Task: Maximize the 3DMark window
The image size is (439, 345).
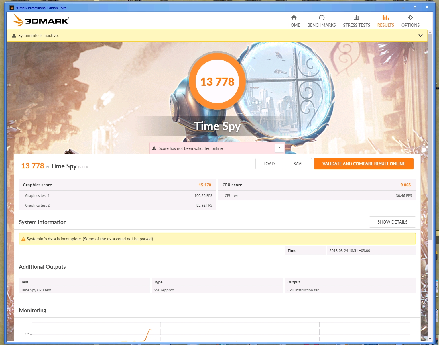Action: pos(415,7)
